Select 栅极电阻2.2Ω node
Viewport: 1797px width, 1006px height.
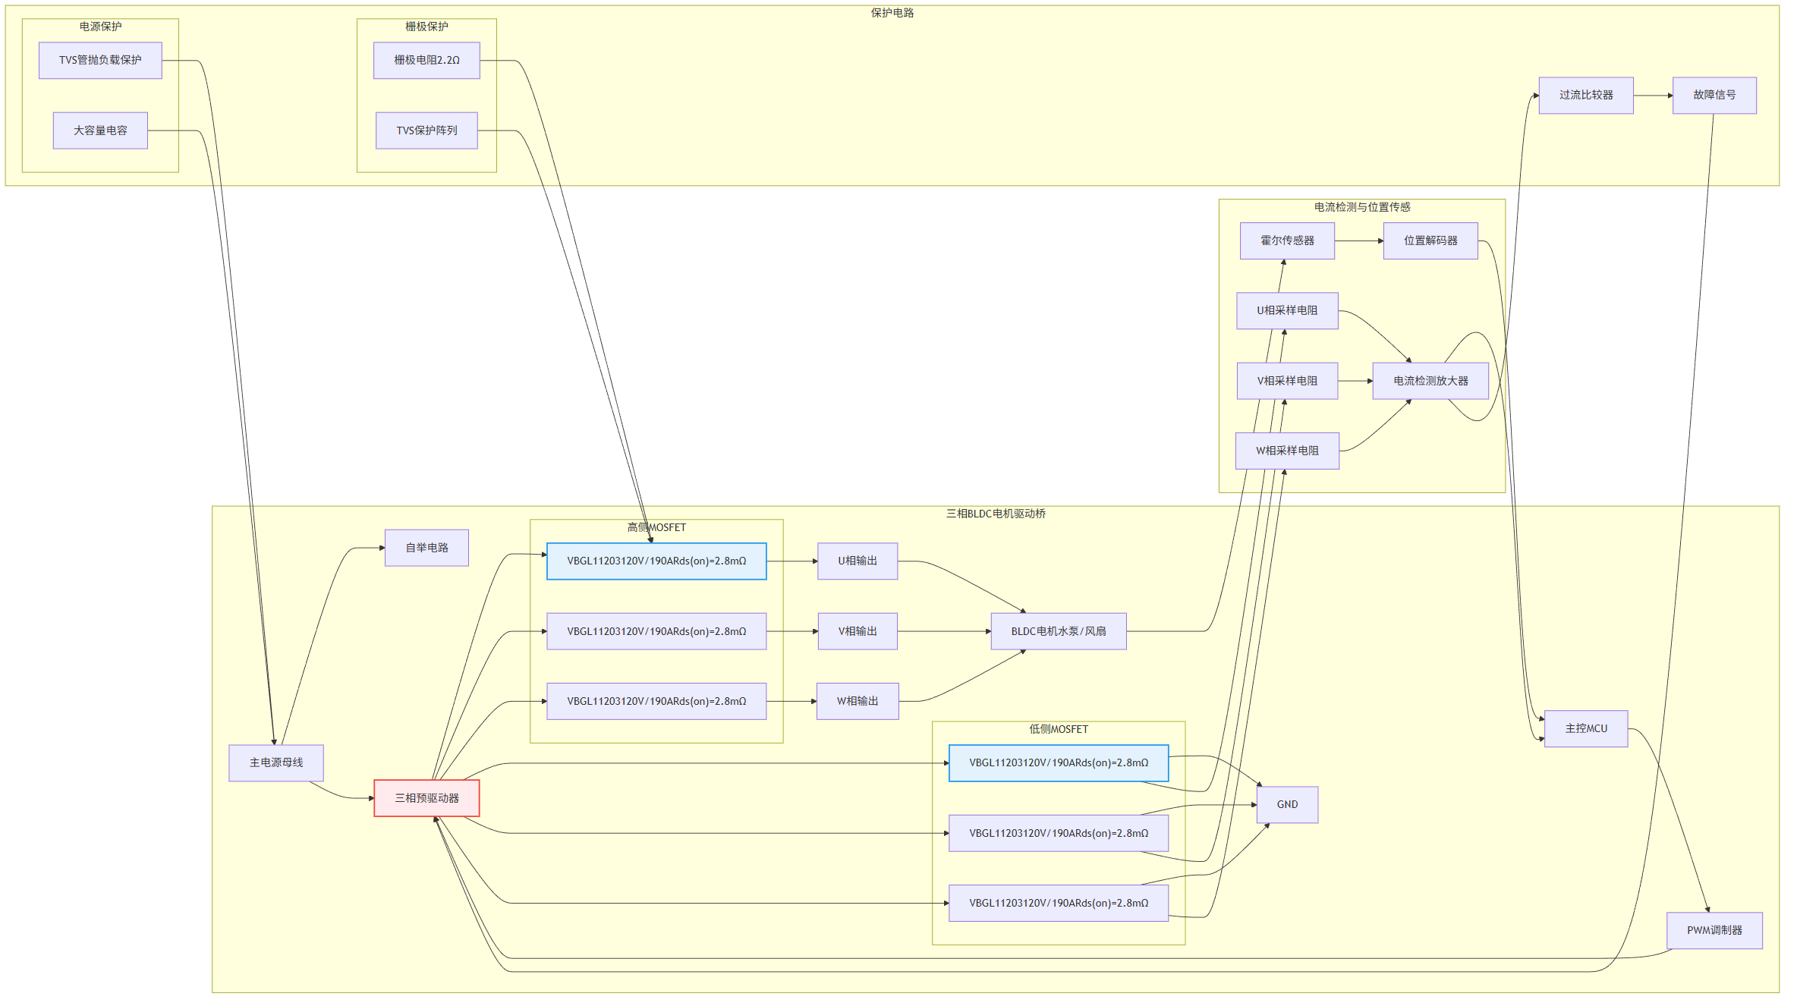tap(426, 60)
